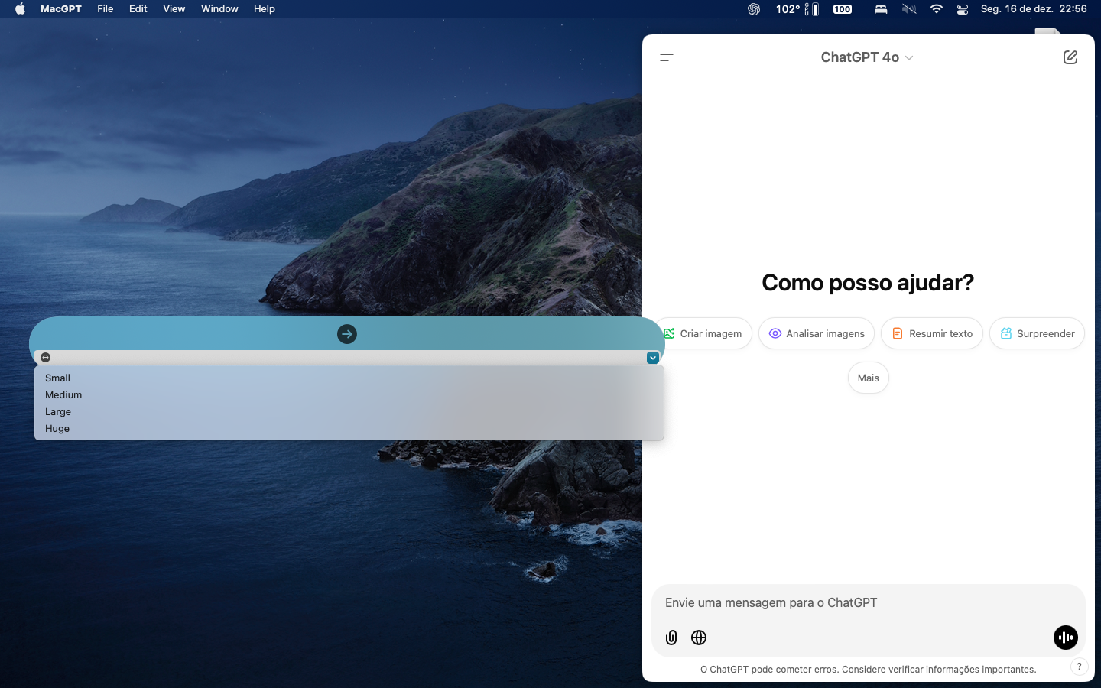1101x688 pixels.
Task: Click the Mais button for more suggestions
Action: (869, 378)
